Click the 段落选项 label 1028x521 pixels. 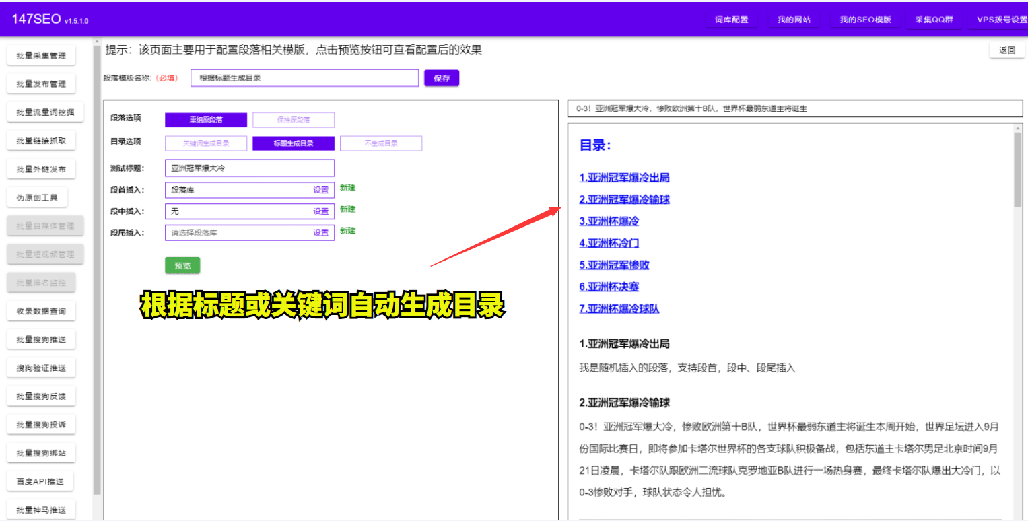pos(126,118)
